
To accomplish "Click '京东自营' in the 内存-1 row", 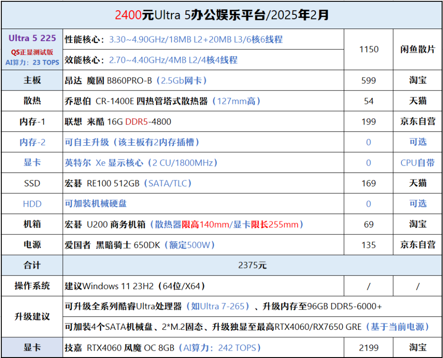I will (x=418, y=122).
